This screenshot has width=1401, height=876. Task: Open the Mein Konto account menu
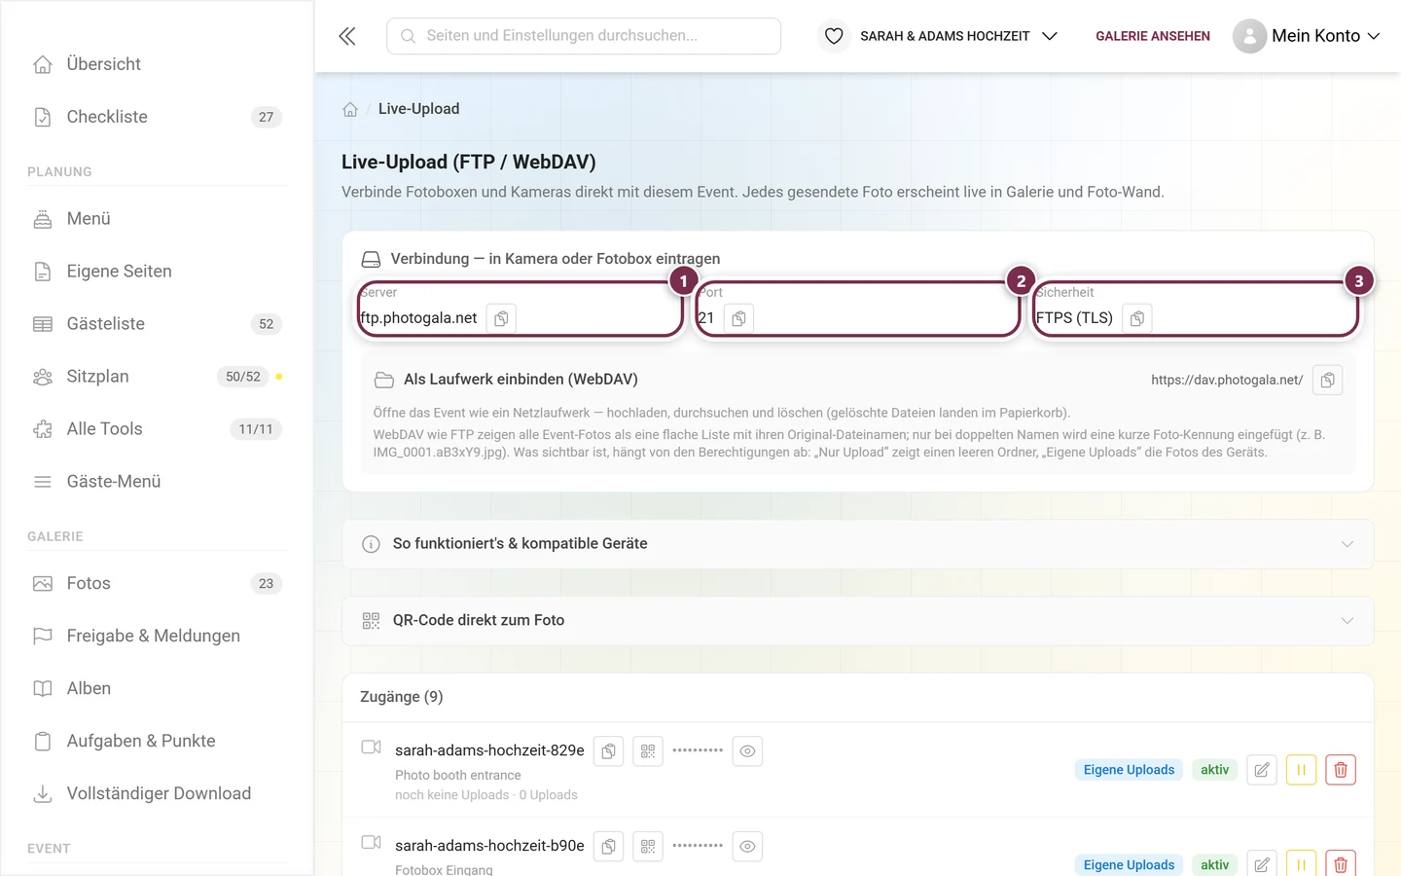click(x=1307, y=36)
